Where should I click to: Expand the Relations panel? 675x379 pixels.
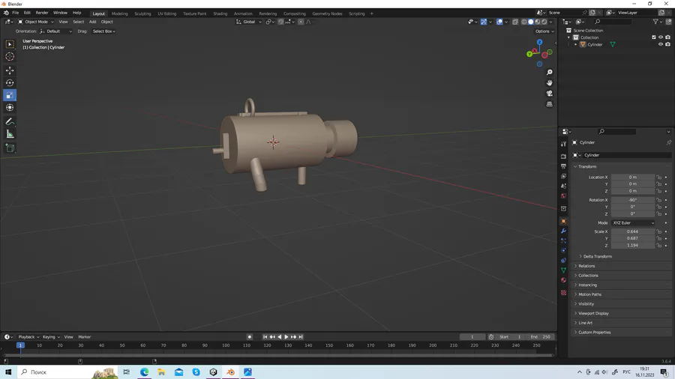coord(586,266)
